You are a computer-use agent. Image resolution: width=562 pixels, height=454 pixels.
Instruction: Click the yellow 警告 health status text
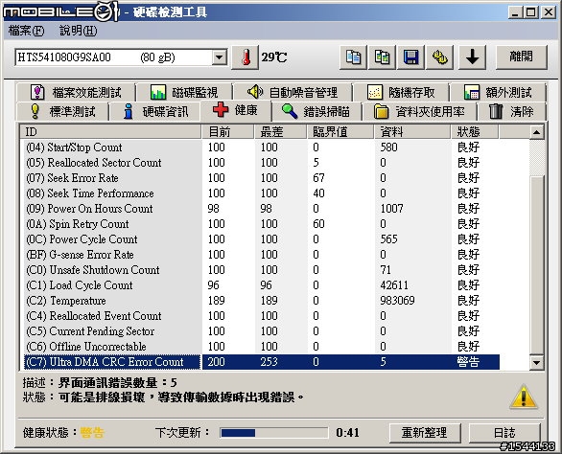(92, 433)
